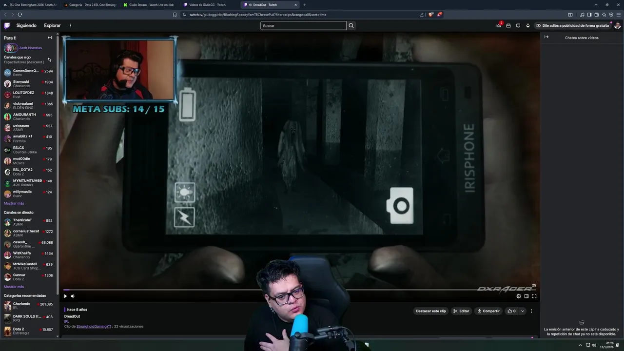Click the Compartir share button
Image resolution: width=624 pixels, height=351 pixels.
(x=488, y=311)
